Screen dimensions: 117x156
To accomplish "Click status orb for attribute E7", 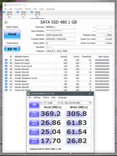I will pyautogui.click(x=6, y=87).
